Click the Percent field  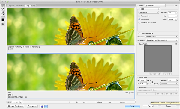point(172,80)
